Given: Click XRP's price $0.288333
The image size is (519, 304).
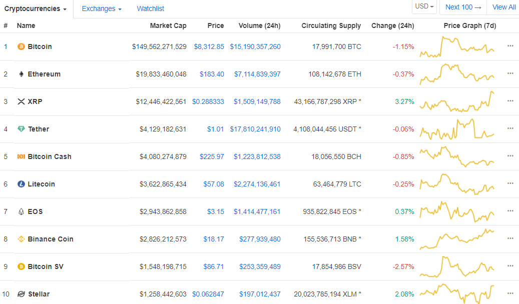Looking at the screenshot, I should coord(208,101).
